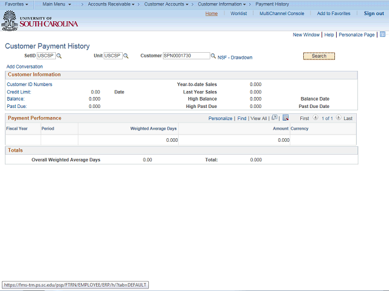This screenshot has width=389, height=291.
Task: Open the Favorites dropdown menu
Action: point(16,4)
